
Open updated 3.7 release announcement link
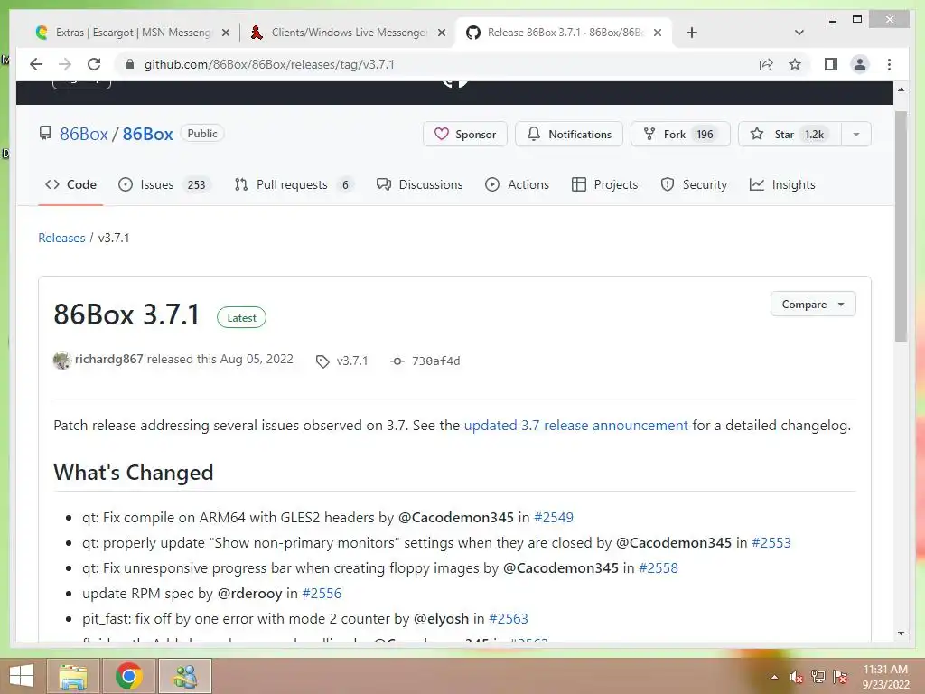[x=575, y=425]
